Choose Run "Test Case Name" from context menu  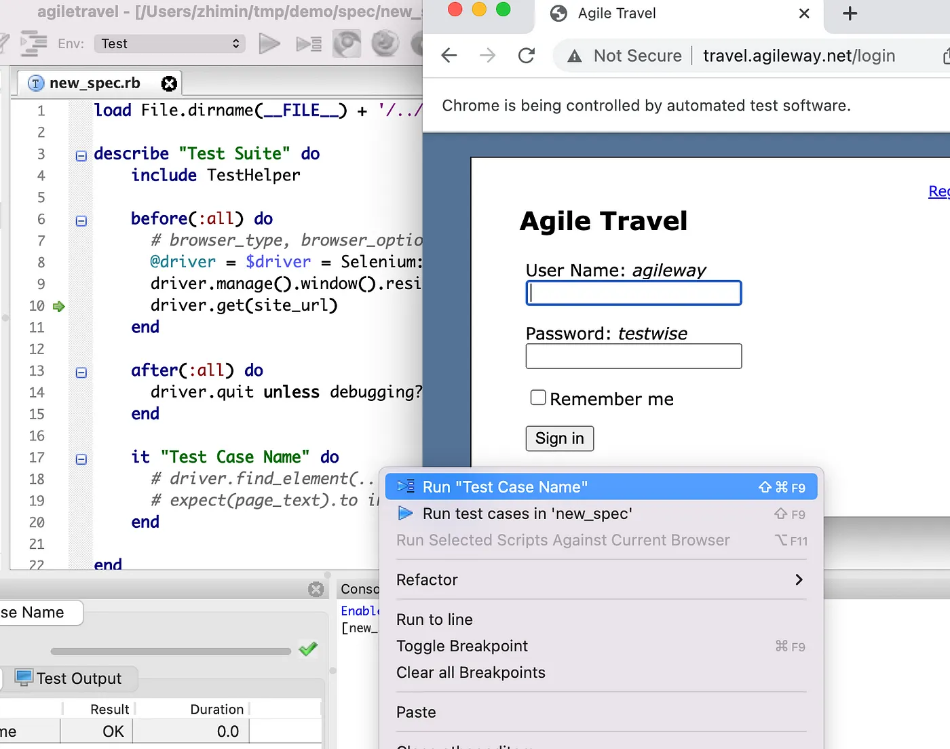pos(601,487)
